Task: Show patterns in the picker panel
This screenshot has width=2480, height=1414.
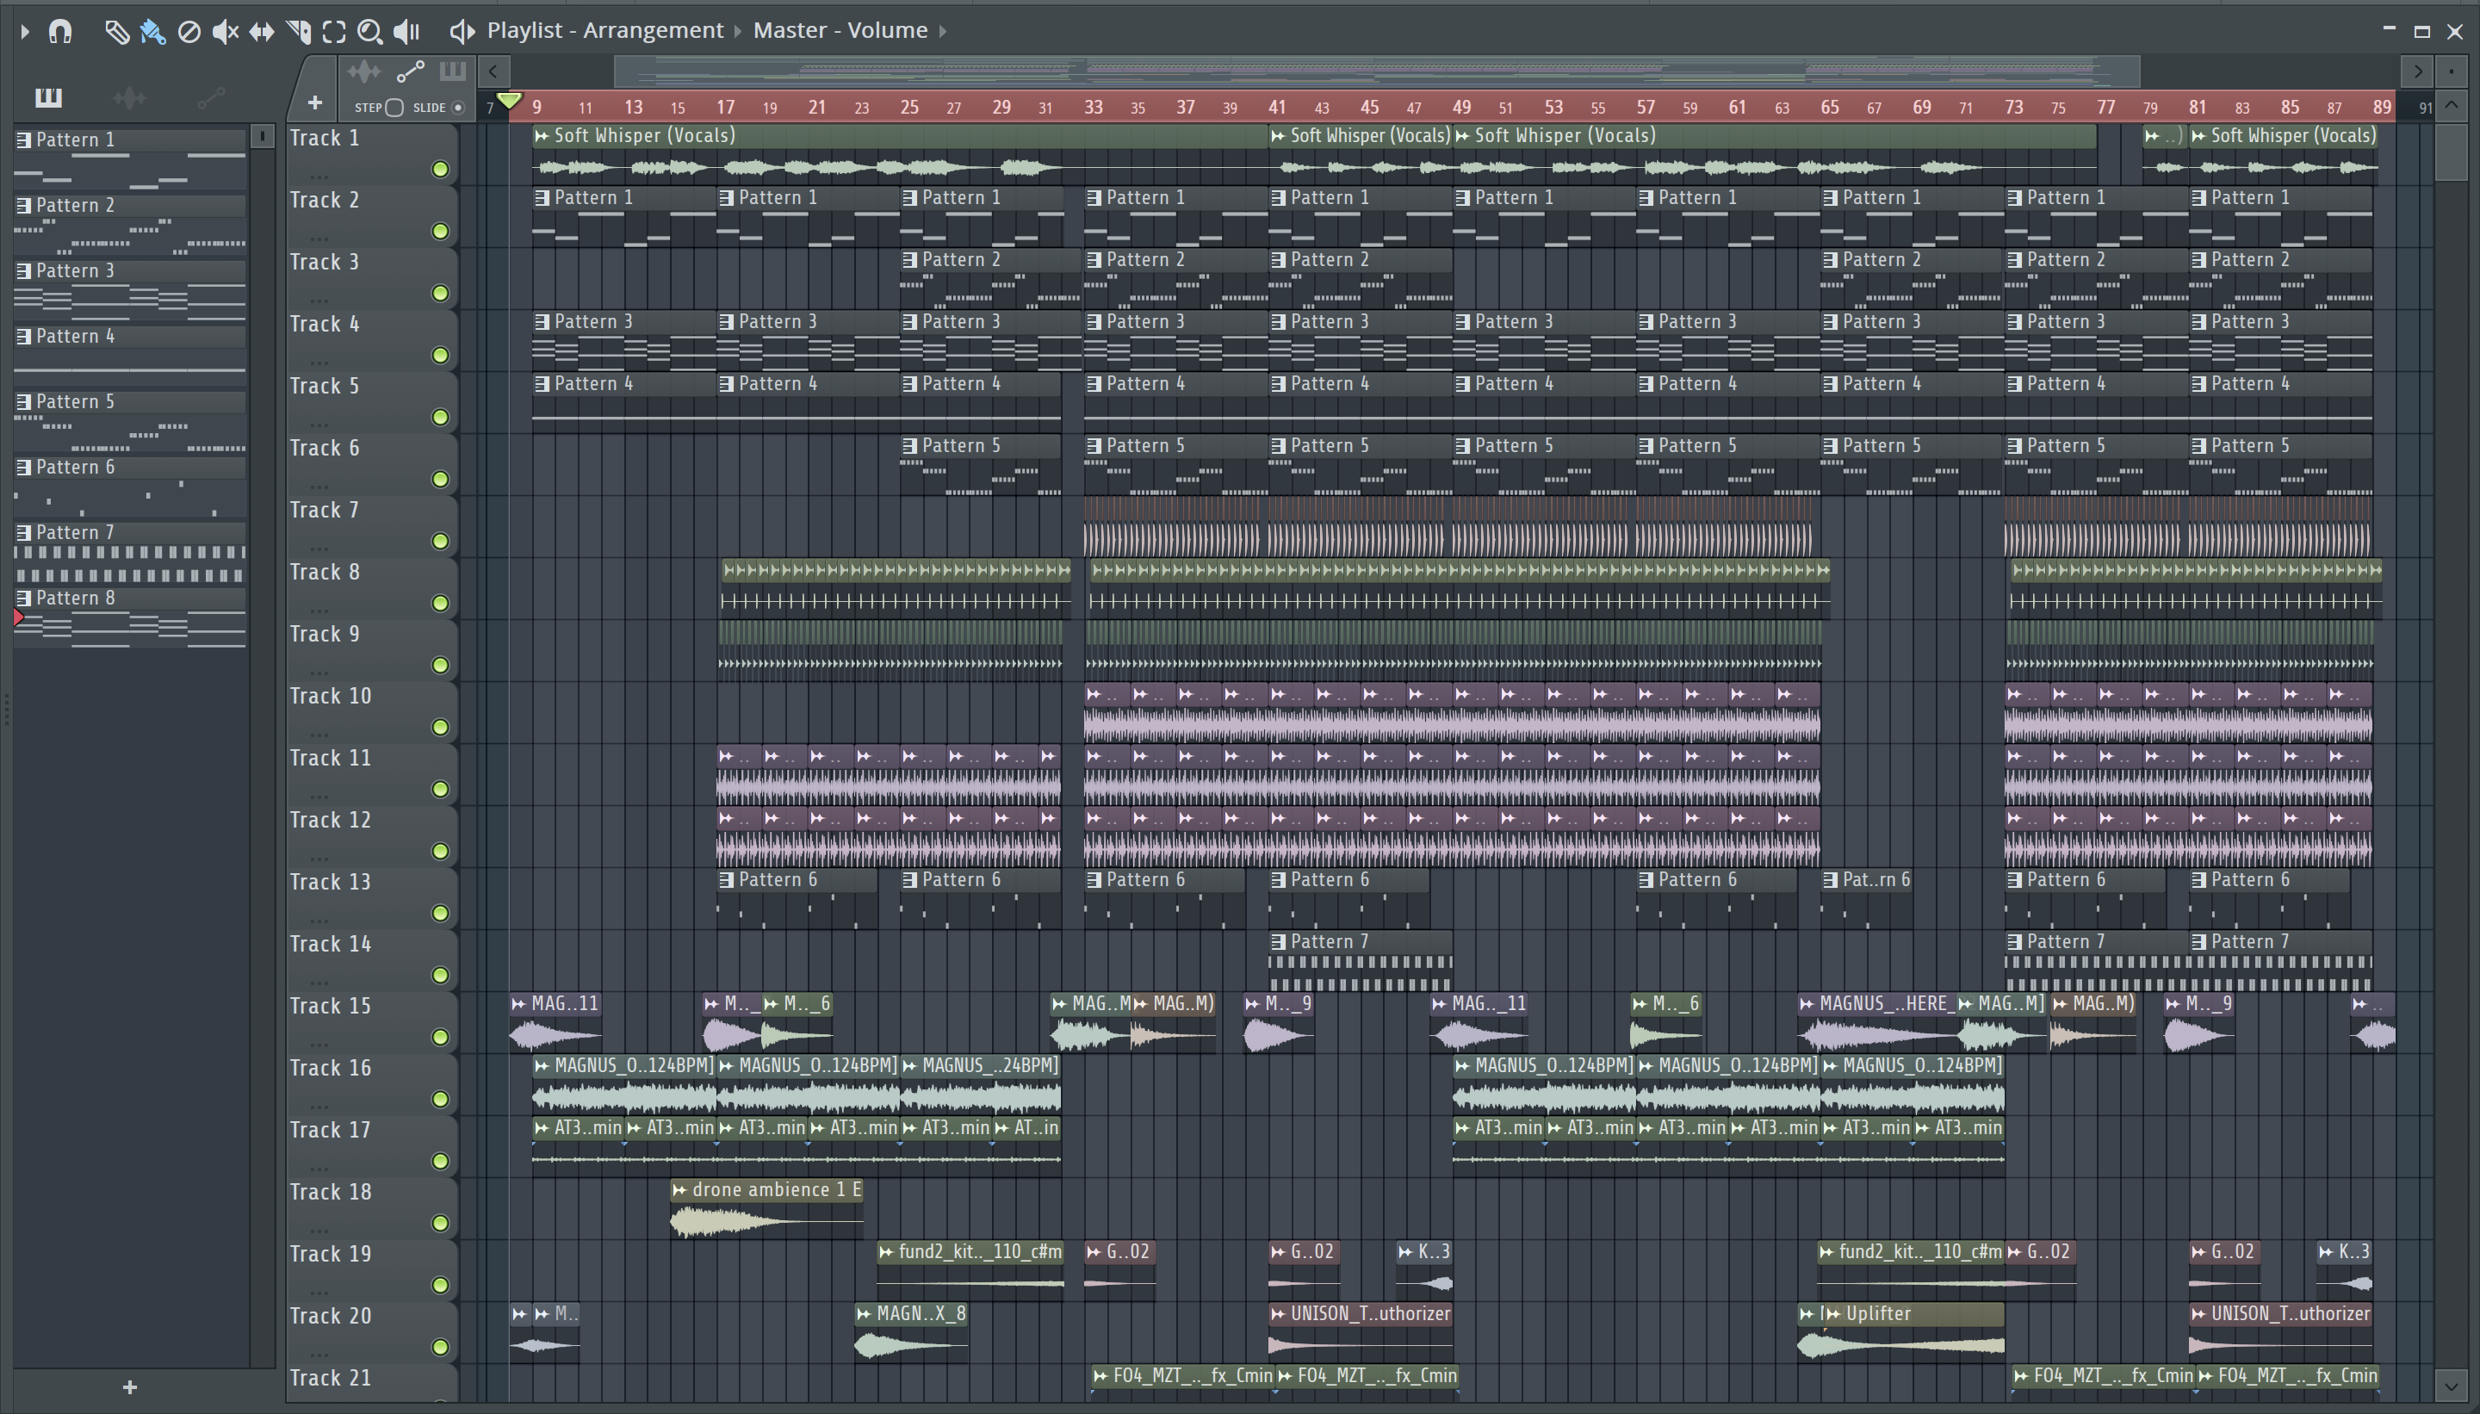Action: point(48,97)
